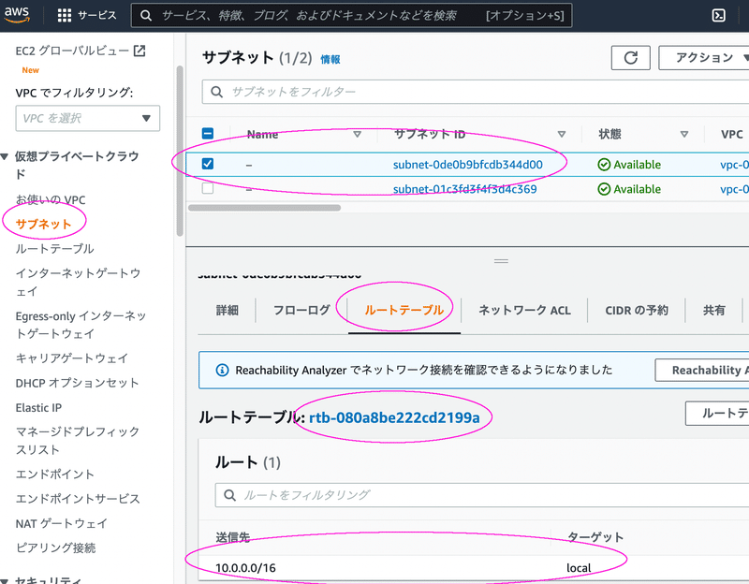Click the panel split handle
This screenshot has height=584, width=749.
coord(501,261)
